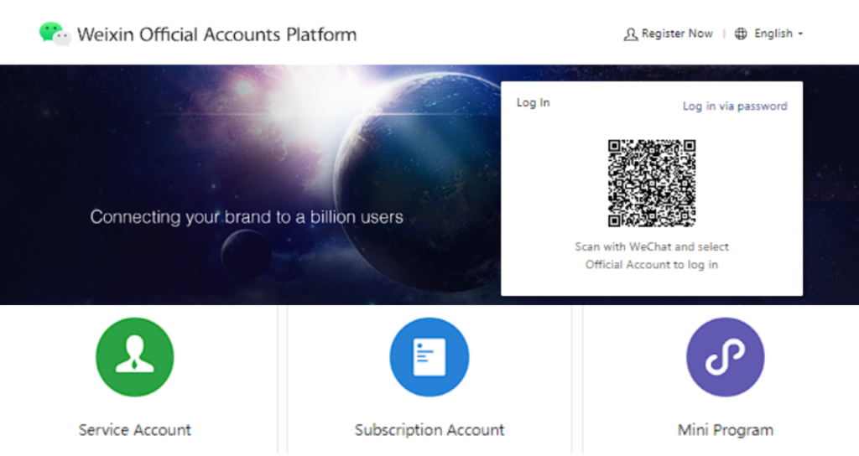Click the green Service Account icon
Viewport: 859px width, 456px height.
[135, 357]
